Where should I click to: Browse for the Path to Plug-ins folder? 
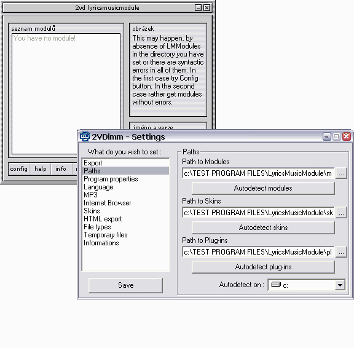pyautogui.click(x=341, y=252)
